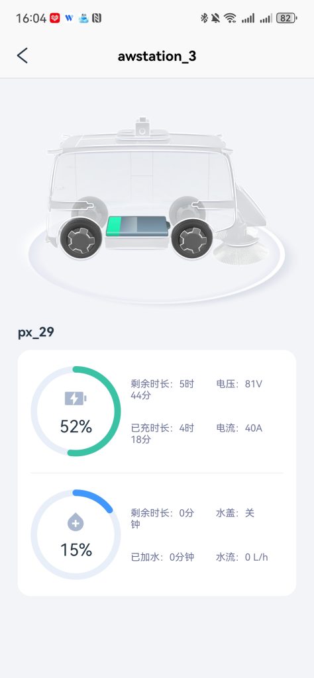Tap the green battery pack on vehicle
The height and width of the screenshot is (678, 314).
[138, 226]
